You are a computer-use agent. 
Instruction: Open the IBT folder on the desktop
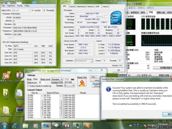click(6, 94)
